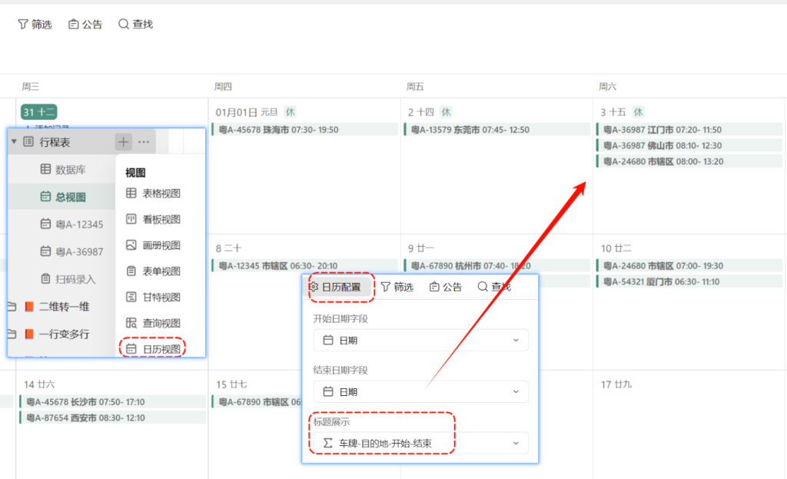Choose 日历视图 from view menu
Viewport: 787px width, 479px height.
pos(153,348)
